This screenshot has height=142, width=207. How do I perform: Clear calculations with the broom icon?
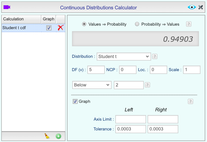pos(47,136)
